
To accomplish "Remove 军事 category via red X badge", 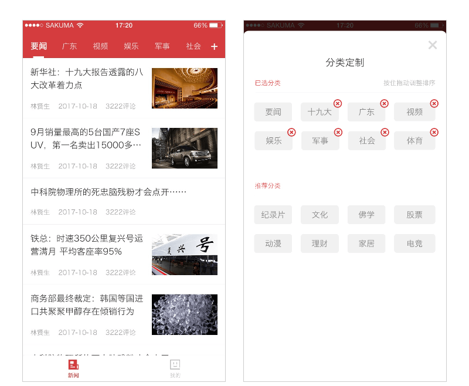I will 338,132.
